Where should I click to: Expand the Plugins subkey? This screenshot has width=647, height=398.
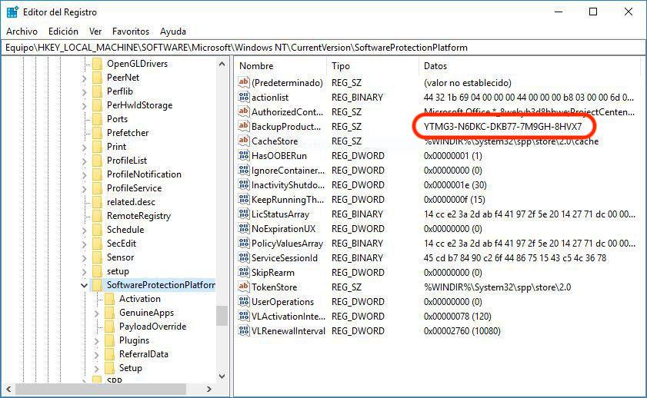click(96, 340)
